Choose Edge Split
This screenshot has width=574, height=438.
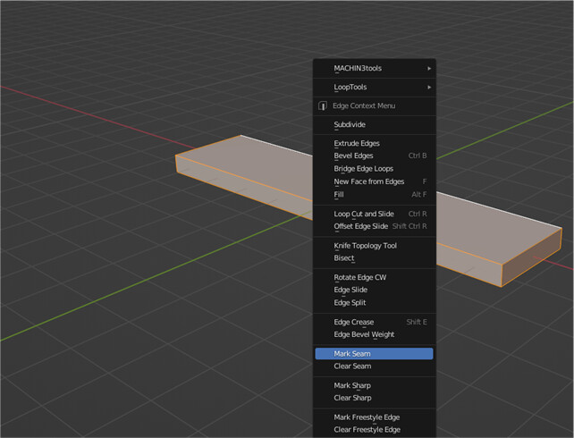(x=374, y=303)
